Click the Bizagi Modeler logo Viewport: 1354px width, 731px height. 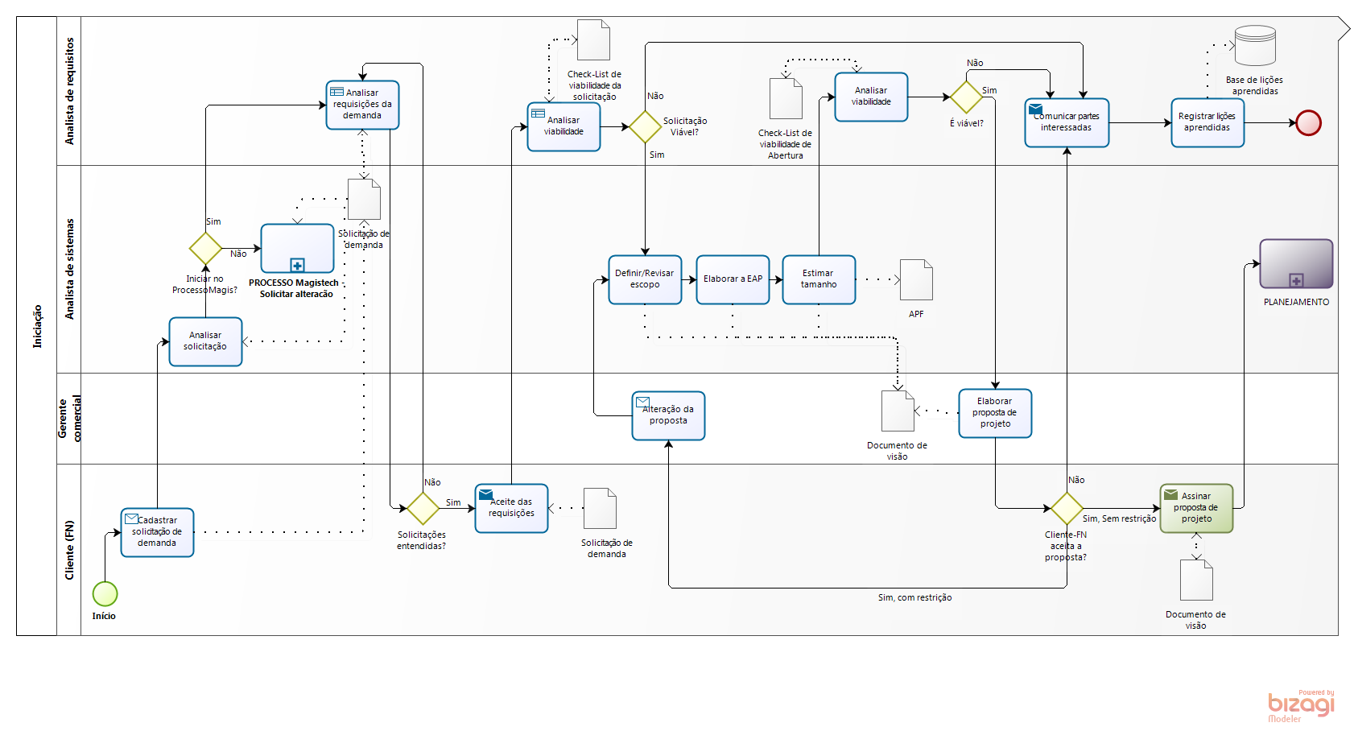(x=1300, y=705)
